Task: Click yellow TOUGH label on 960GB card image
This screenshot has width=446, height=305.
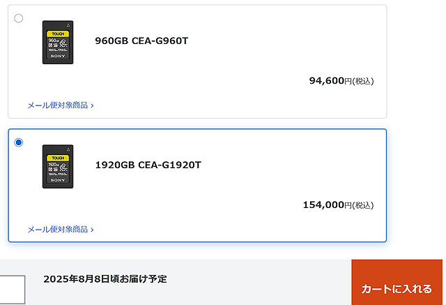Action: tap(58, 34)
